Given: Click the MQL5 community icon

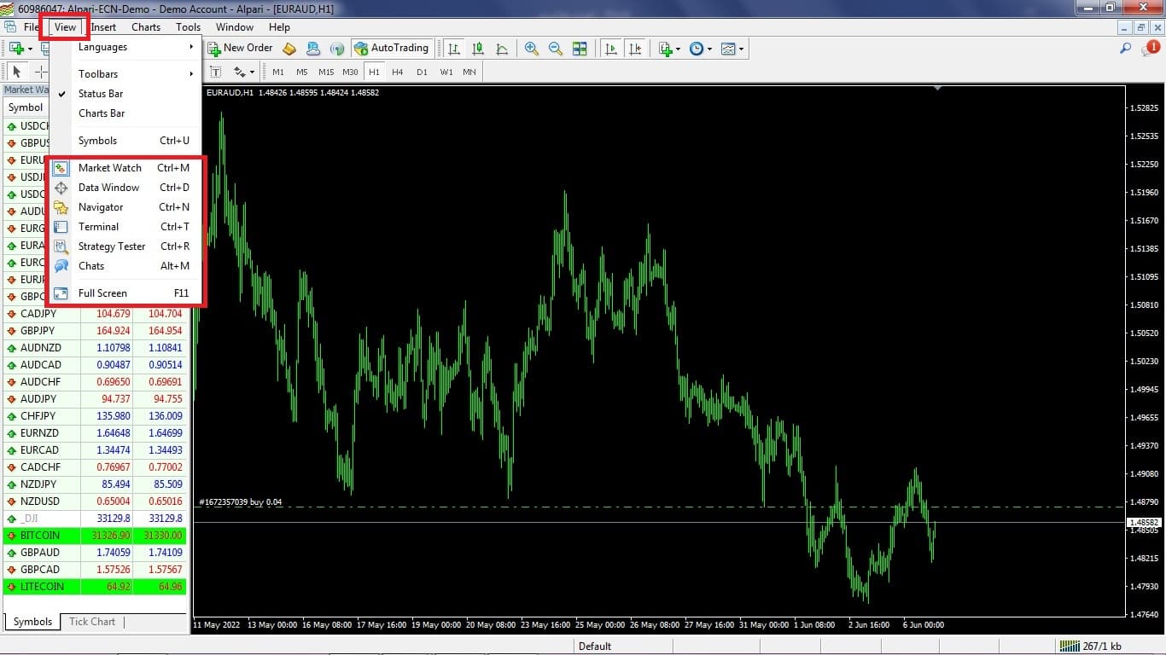Looking at the screenshot, I should [x=313, y=49].
